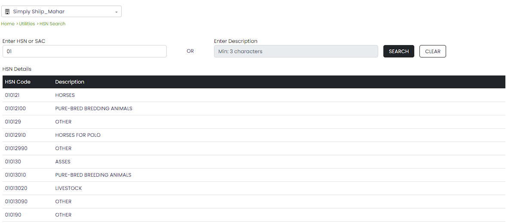517x223 pixels.
Task: Click the building icon beside Simply Shilp_Mahar
Action: [7, 12]
